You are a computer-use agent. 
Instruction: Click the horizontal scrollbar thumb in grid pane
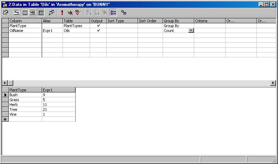pos(10,83)
